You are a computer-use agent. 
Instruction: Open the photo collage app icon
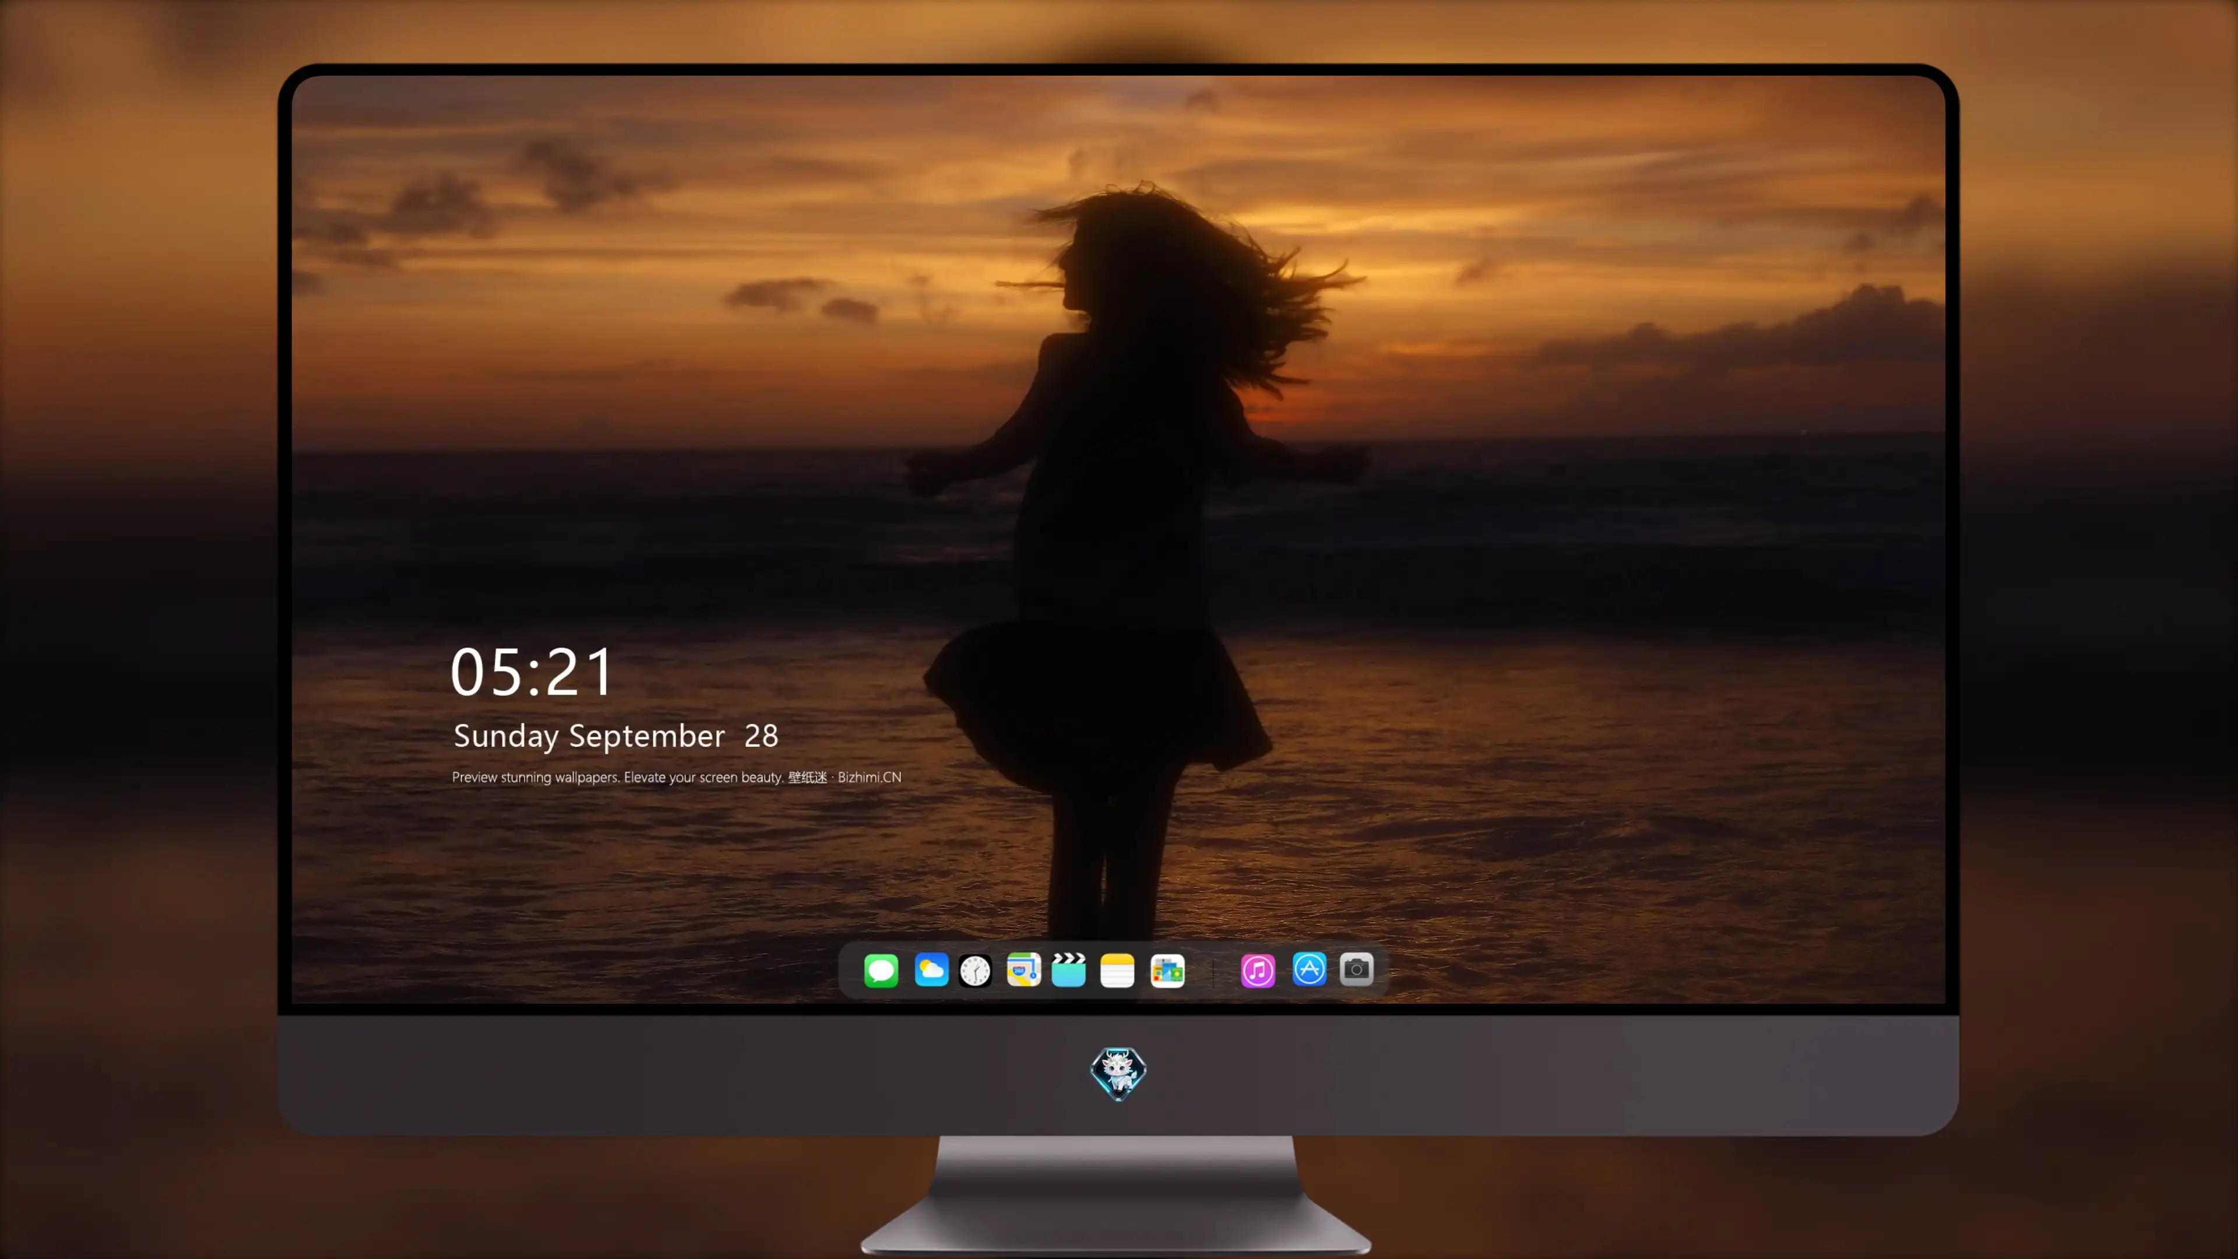coord(1167,970)
